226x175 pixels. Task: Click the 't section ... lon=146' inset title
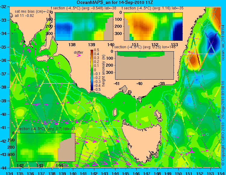click(144, 47)
